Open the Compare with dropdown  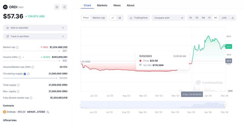click(x=168, y=18)
